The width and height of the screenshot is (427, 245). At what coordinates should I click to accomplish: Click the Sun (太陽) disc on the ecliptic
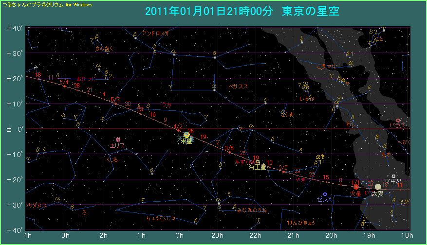coord(378,187)
